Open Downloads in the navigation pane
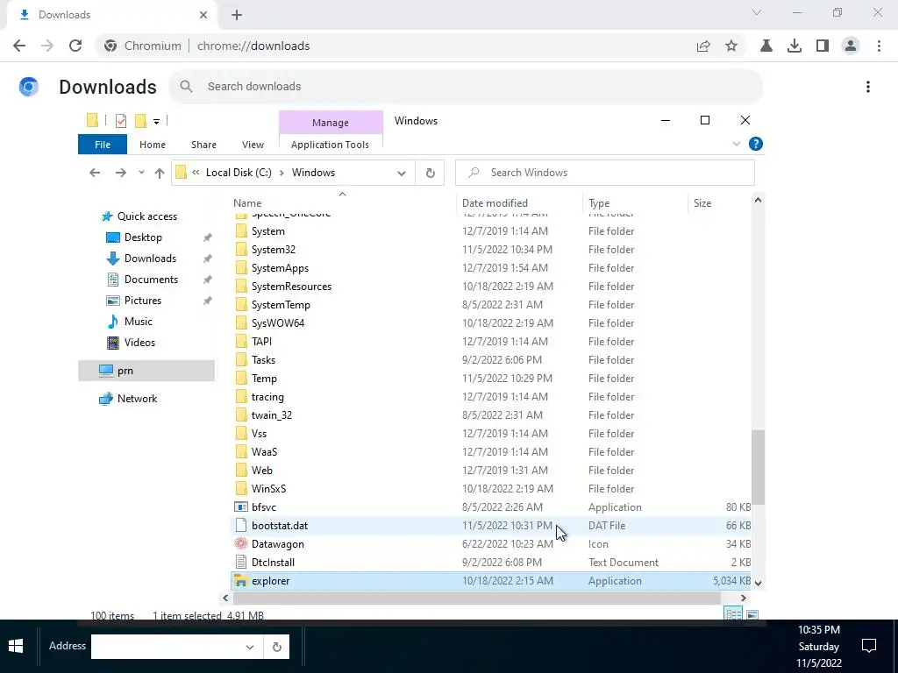The height and width of the screenshot is (673, 898). click(x=150, y=259)
